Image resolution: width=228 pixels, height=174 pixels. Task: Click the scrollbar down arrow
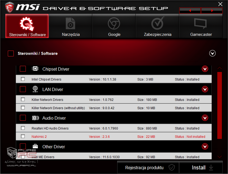click(219, 157)
